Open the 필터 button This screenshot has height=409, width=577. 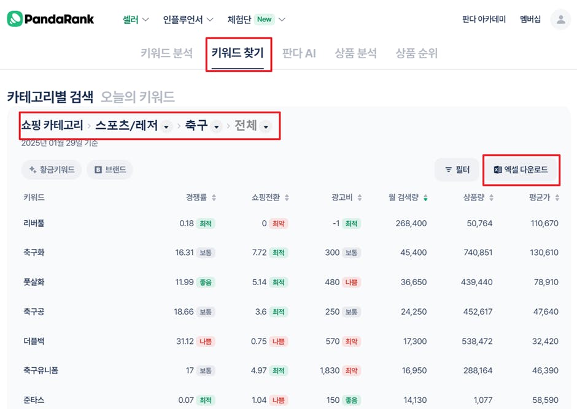pos(457,170)
